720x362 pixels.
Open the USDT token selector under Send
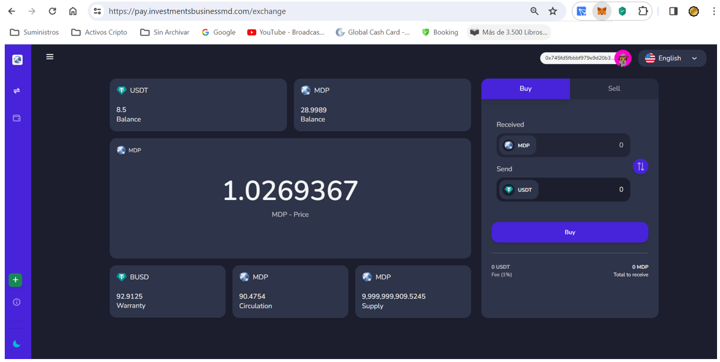[518, 190]
